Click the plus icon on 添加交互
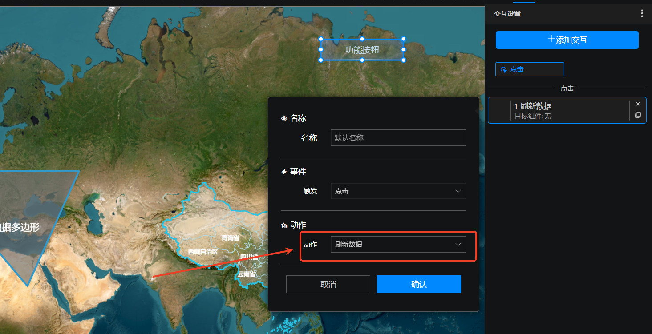The image size is (652, 334). coord(551,39)
